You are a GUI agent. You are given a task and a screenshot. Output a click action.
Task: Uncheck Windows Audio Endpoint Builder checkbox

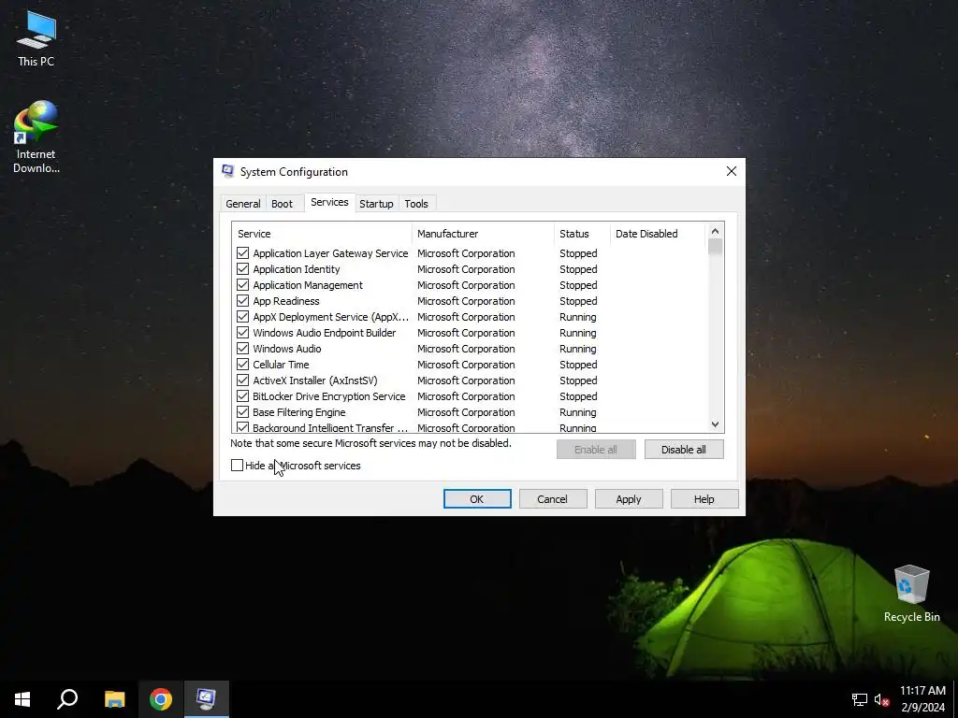click(x=242, y=332)
